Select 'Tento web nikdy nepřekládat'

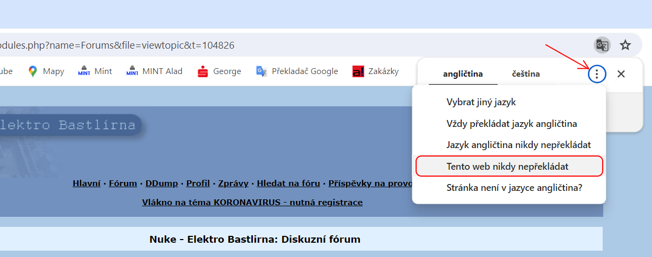[507, 166]
